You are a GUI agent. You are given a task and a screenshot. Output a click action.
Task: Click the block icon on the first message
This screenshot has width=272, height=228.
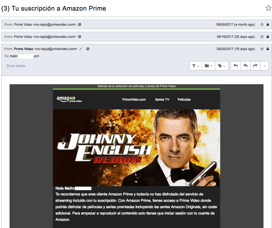point(80,25)
